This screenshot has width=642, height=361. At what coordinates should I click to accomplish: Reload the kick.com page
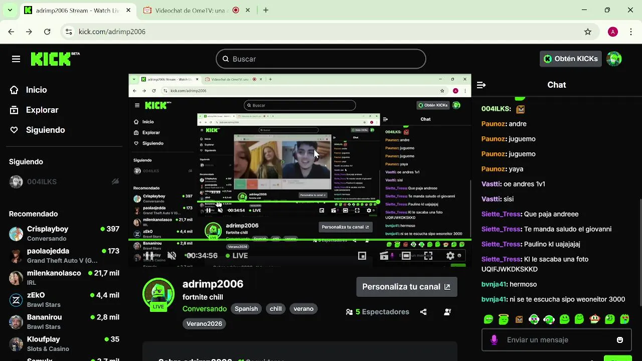pyautogui.click(x=47, y=32)
